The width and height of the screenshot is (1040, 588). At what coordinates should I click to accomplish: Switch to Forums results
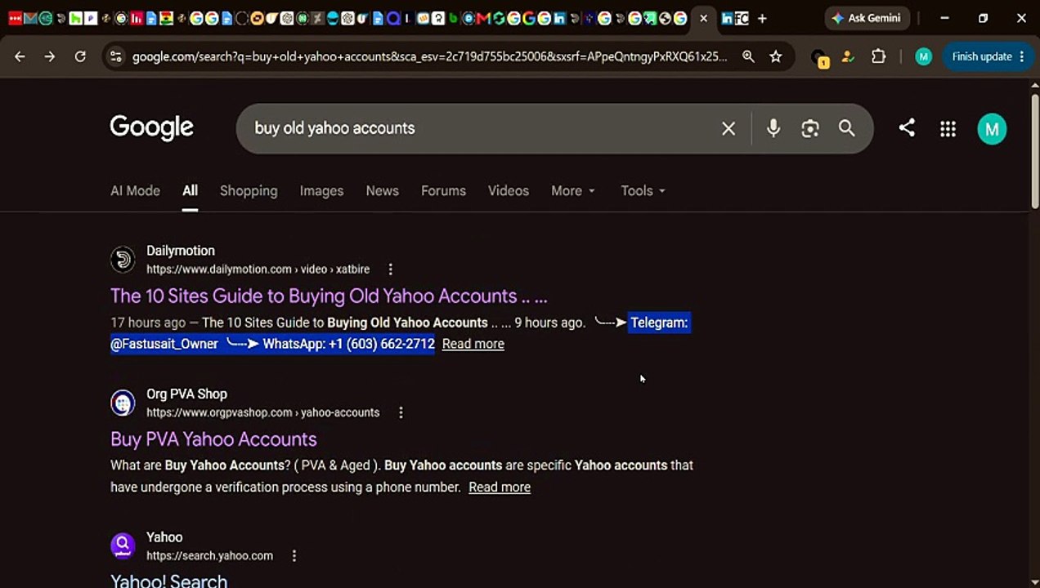(x=443, y=190)
